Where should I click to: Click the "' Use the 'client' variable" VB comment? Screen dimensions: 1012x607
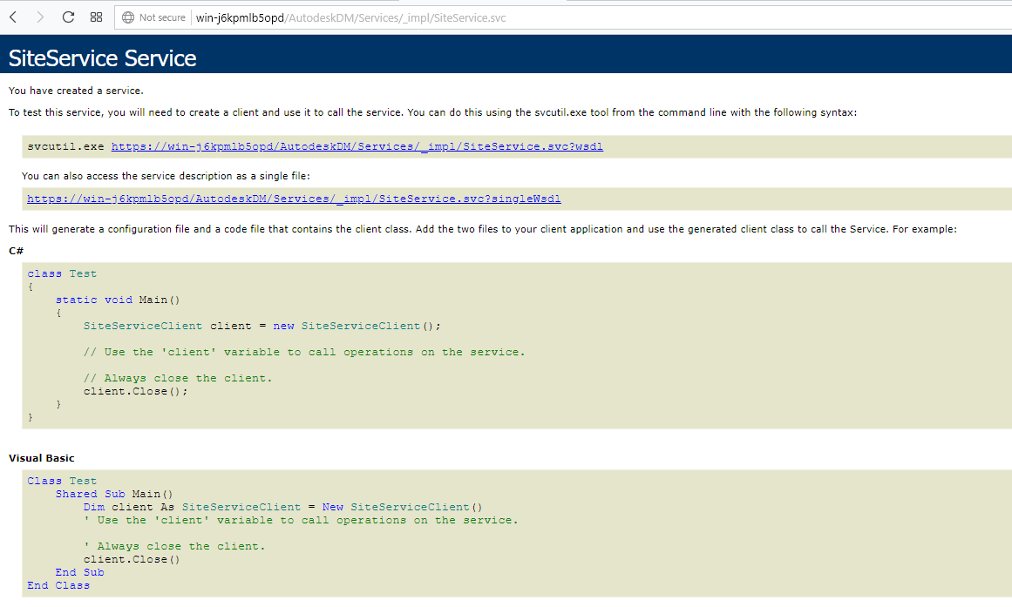[301, 520]
